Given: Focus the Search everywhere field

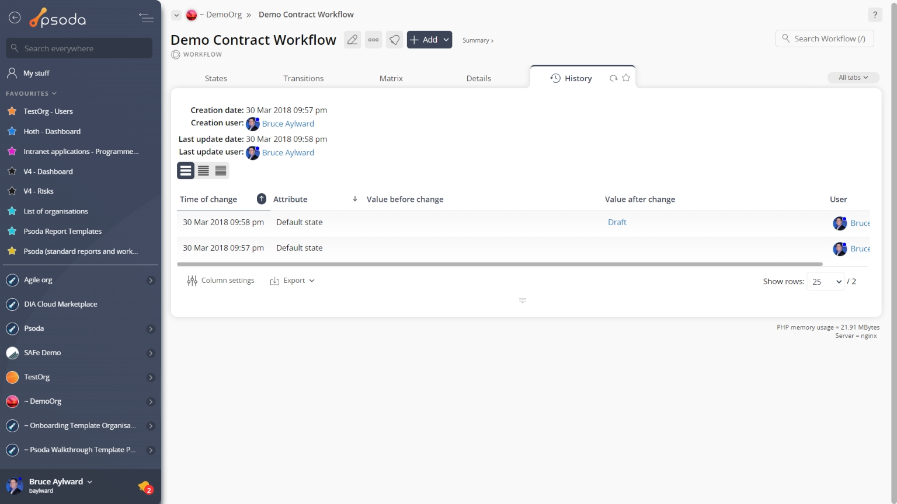Looking at the screenshot, I should pyautogui.click(x=79, y=48).
